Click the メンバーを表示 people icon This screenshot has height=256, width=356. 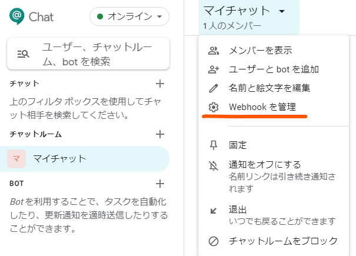pos(214,51)
